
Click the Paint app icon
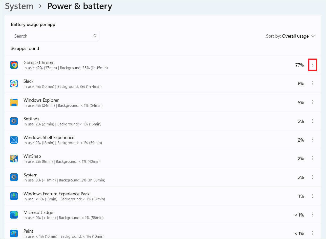point(14,233)
